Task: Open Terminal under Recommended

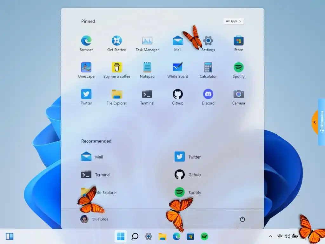Action: coord(96,175)
